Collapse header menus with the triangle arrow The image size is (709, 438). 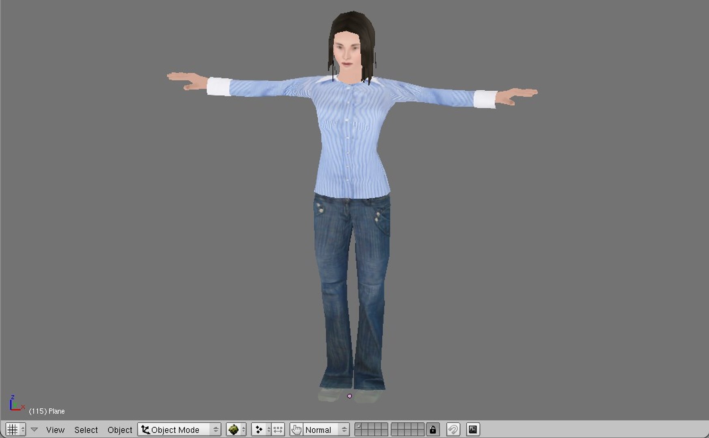[34, 429]
